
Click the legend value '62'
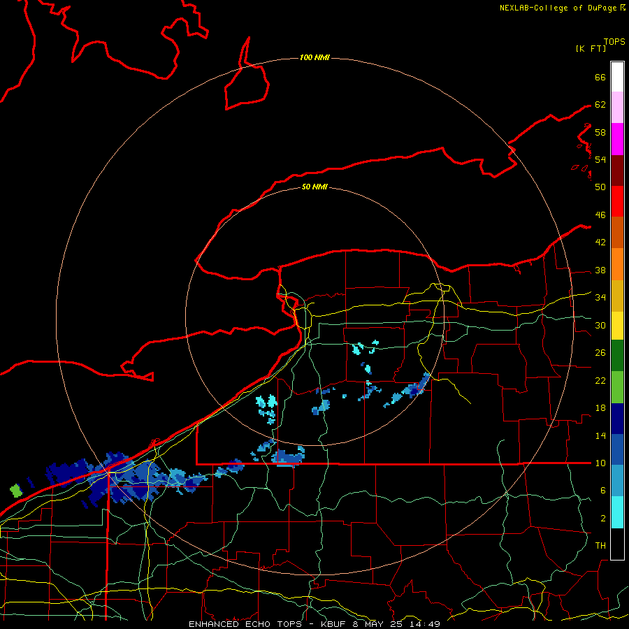(600, 105)
